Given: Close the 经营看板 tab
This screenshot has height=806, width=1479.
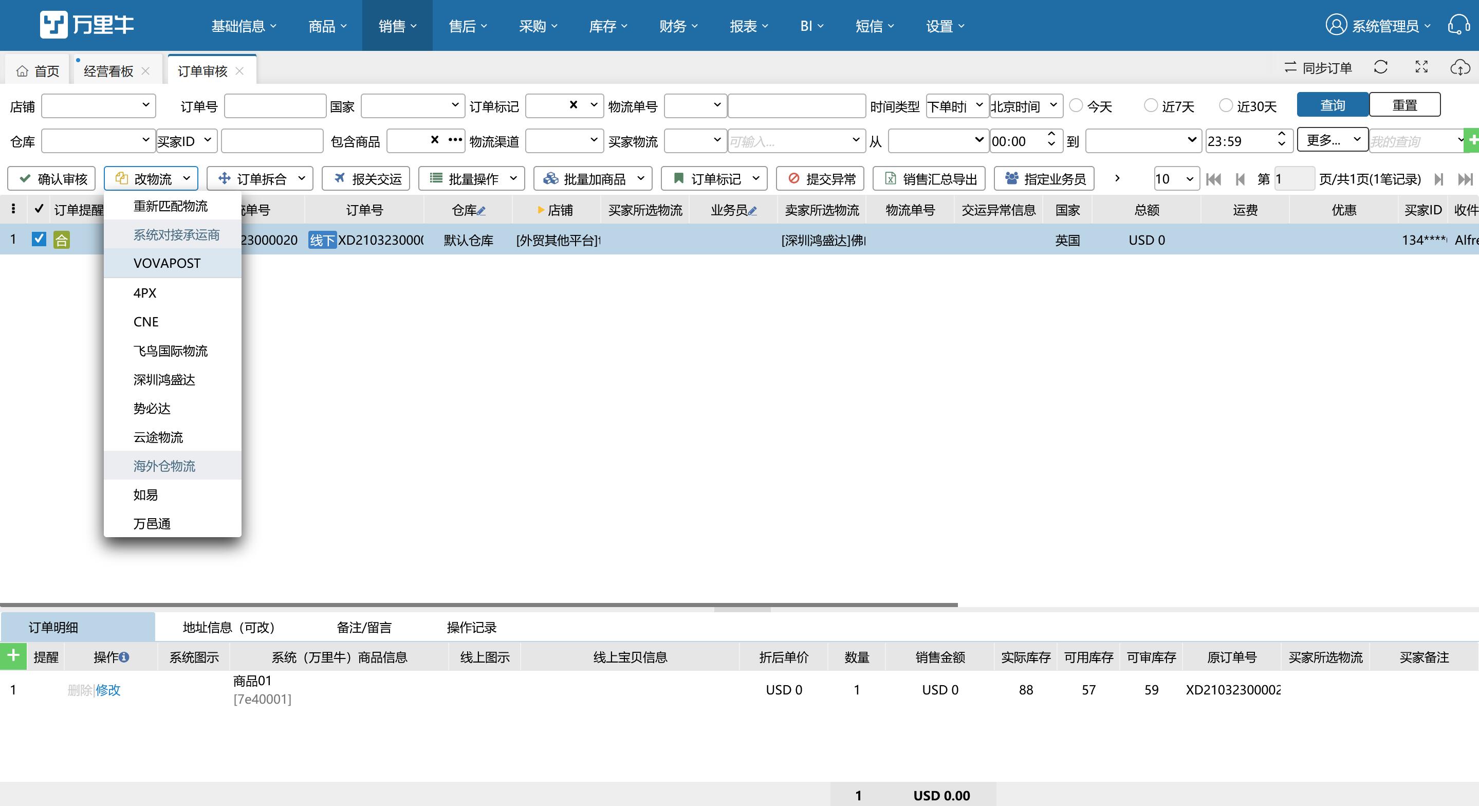Looking at the screenshot, I should tap(145, 70).
